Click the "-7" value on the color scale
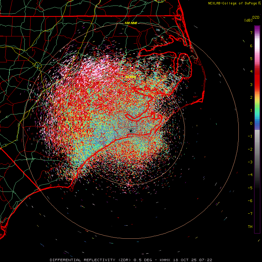 click(250, 214)
